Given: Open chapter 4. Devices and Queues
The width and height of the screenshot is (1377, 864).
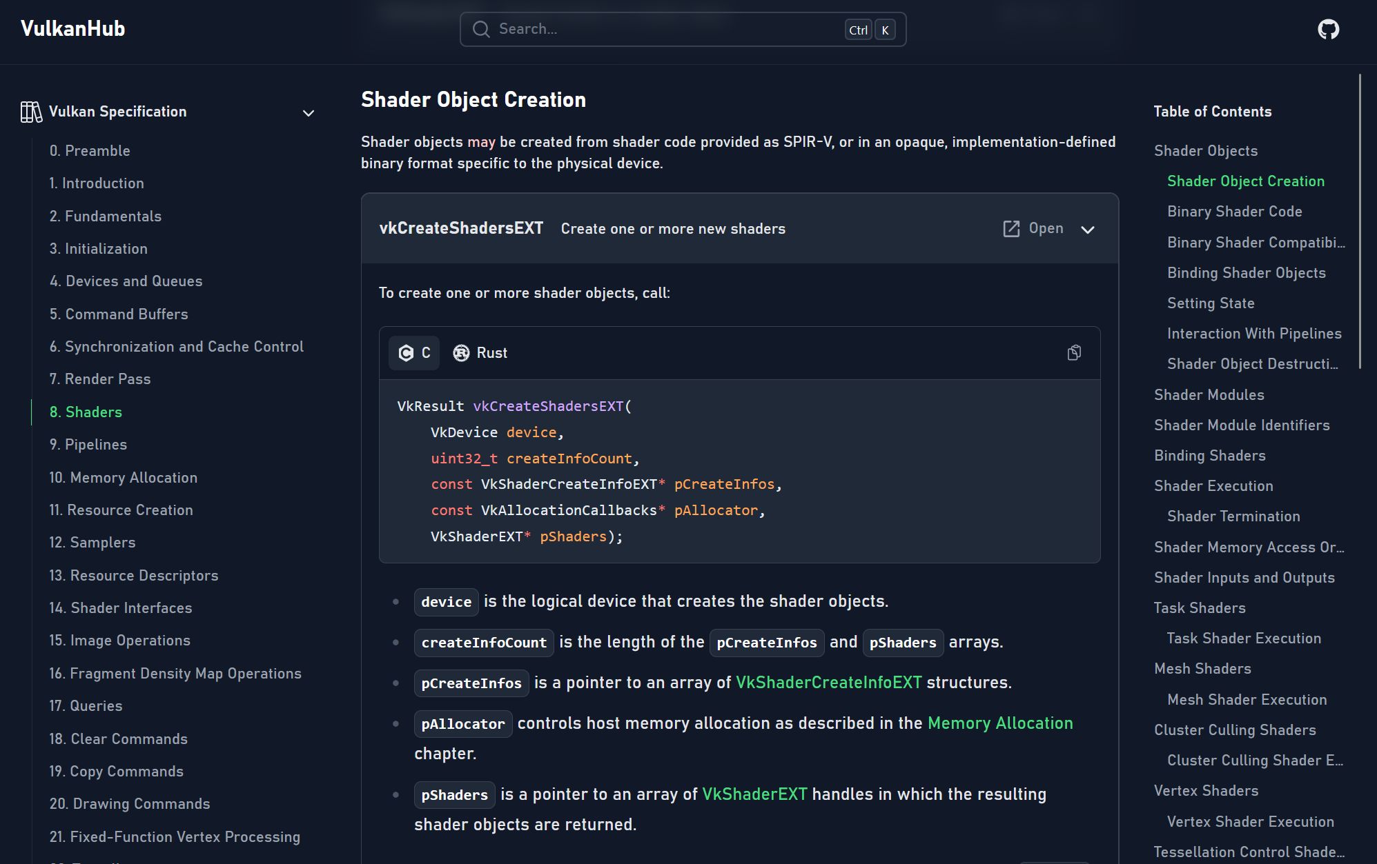Looking at the screenshot, I should pyautogui.click(x=126, y=281).
